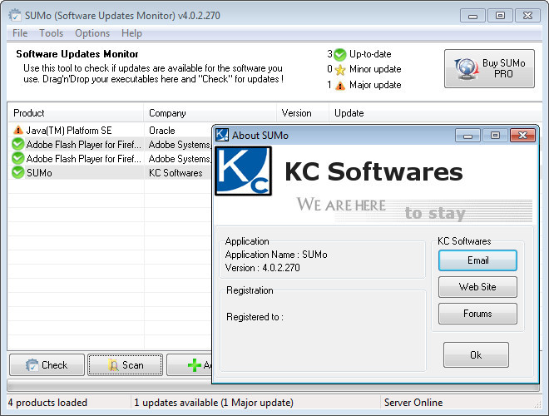Minimize the SUMo main window
The image size is (549, 416).
pyautogui.click(x=472, y=16)
